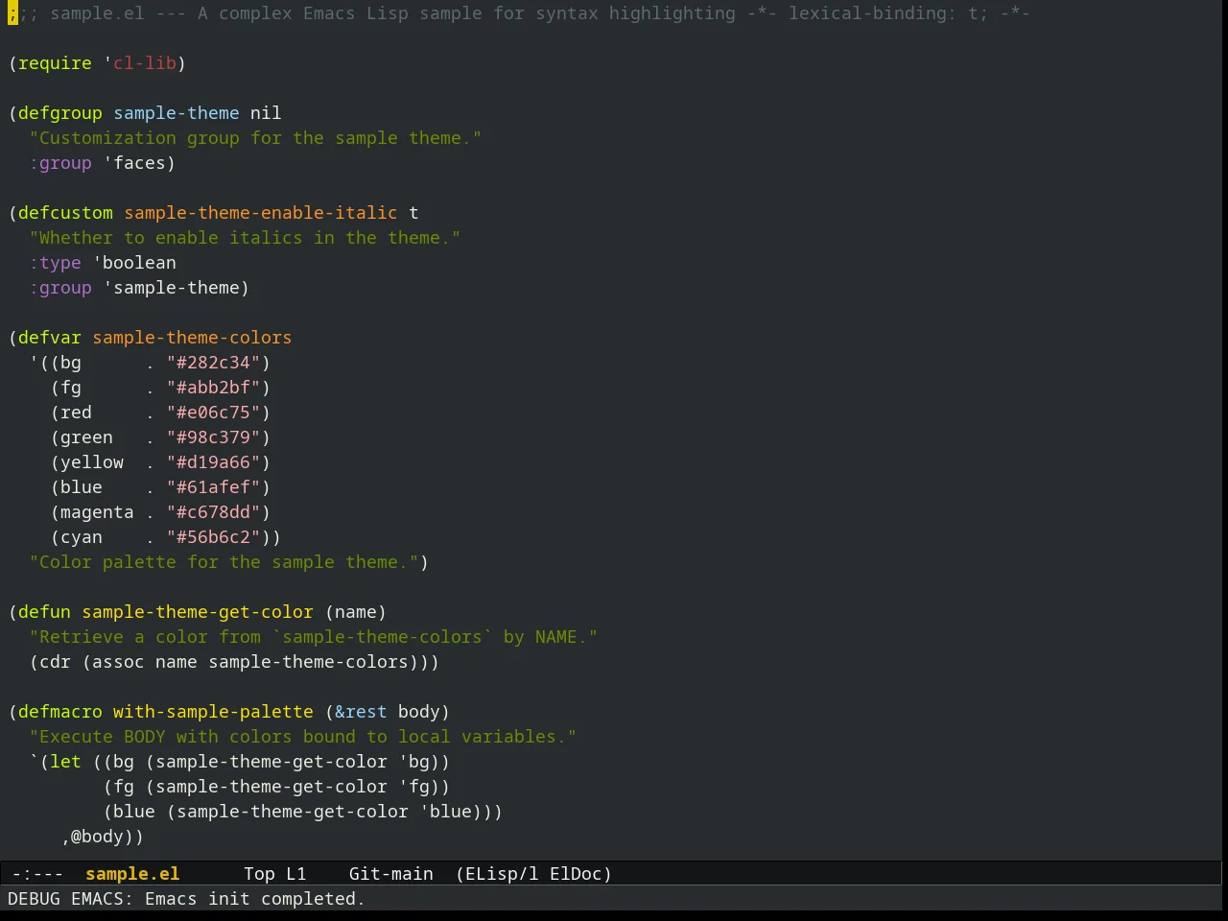Image resolution: width=1228 pixels, height=921 pixels.
Task: Click 'sample.el' in the top comment line
Action: [97, 13]
